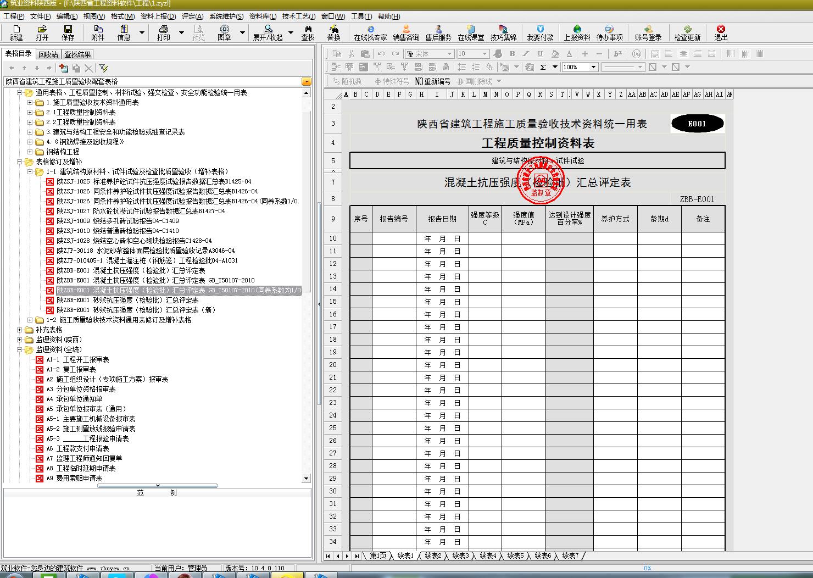Toggle bold formatting
This screenshot has width=813, height=578.
511,54
